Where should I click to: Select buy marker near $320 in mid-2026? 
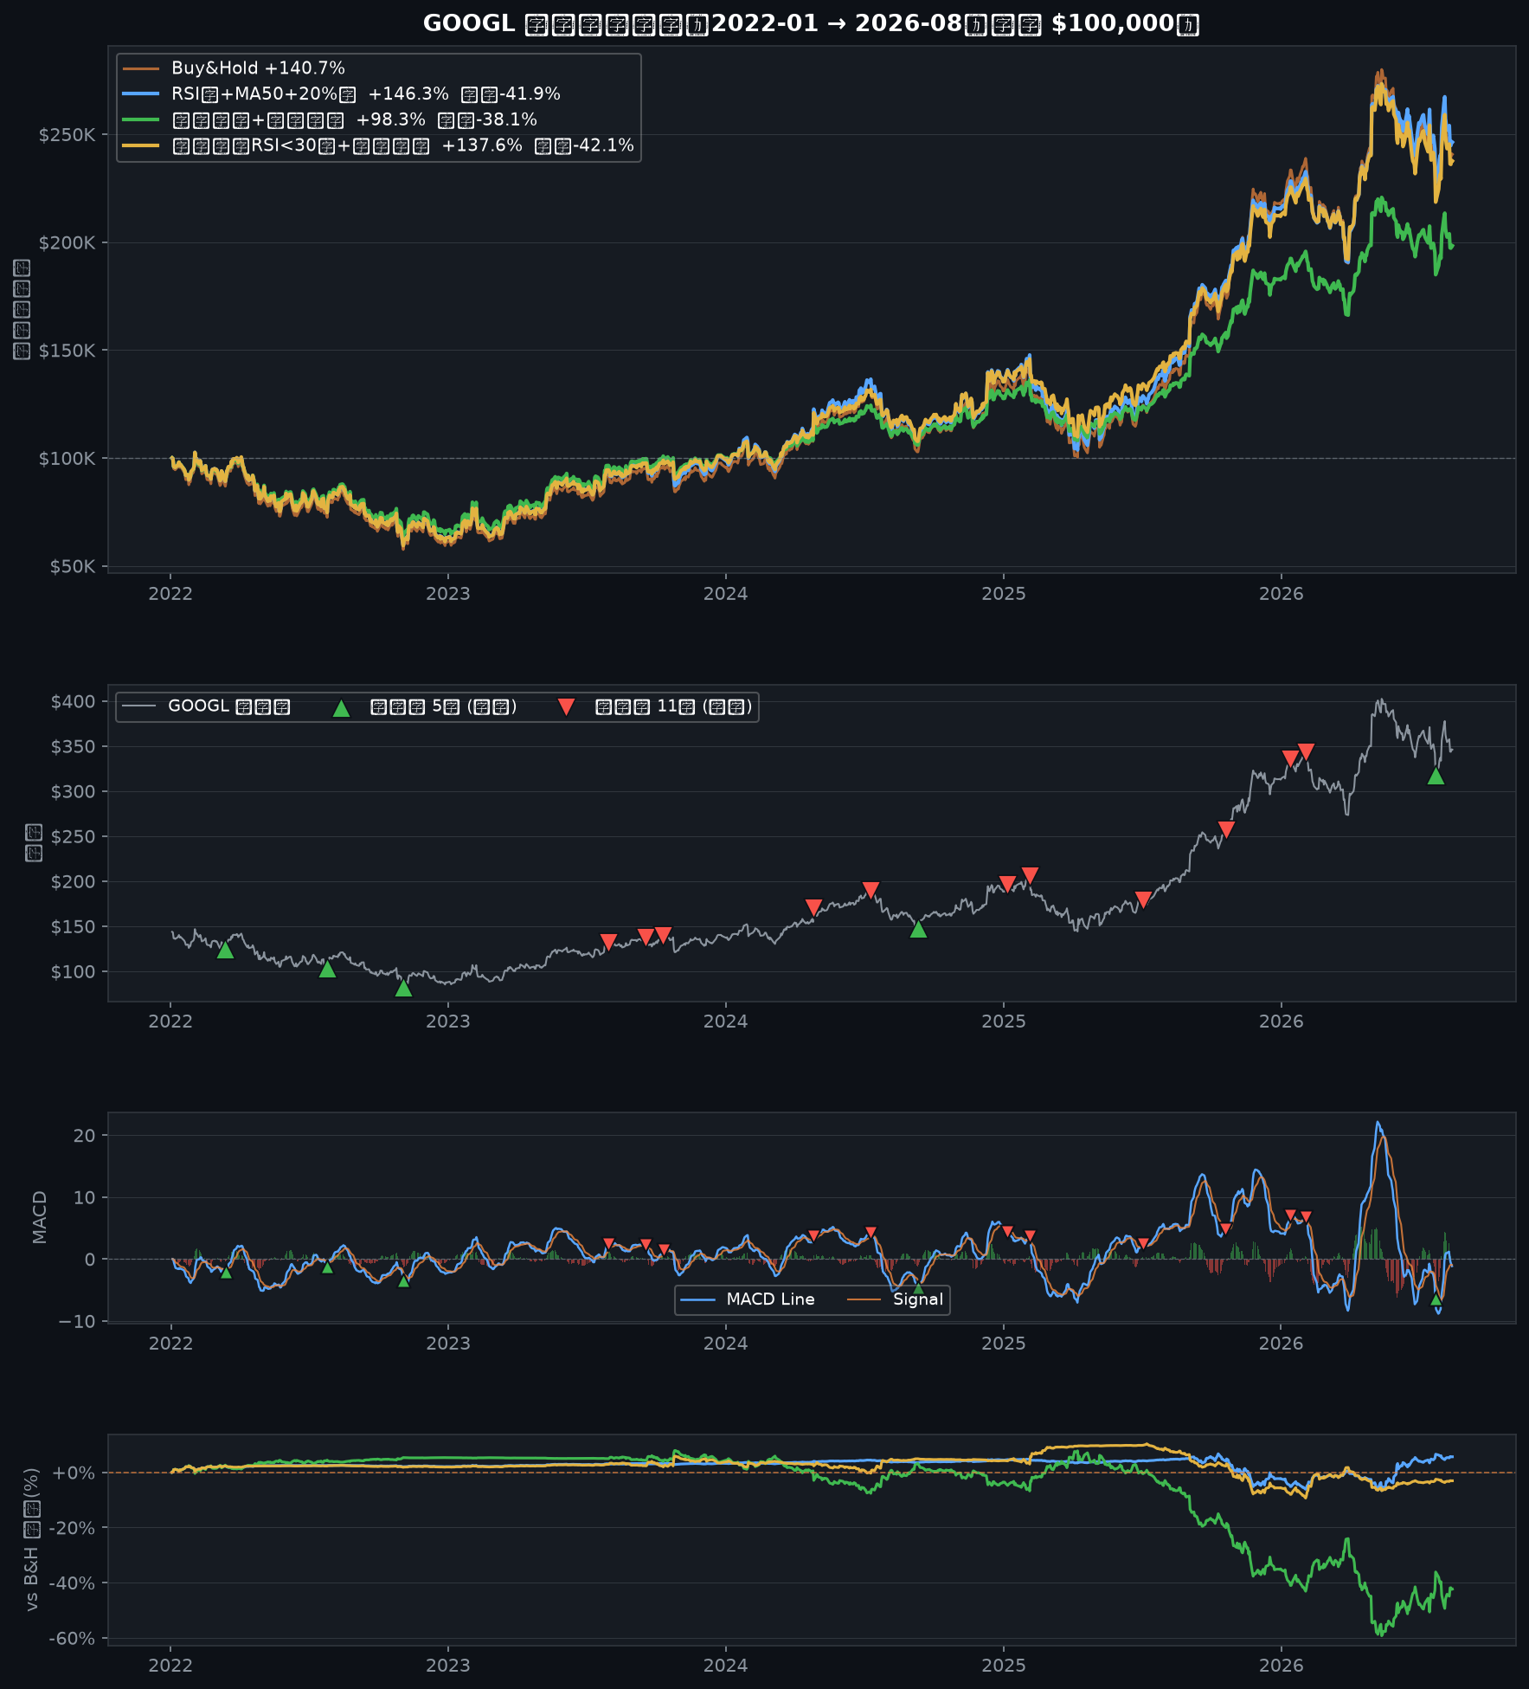coord(1436,776)
